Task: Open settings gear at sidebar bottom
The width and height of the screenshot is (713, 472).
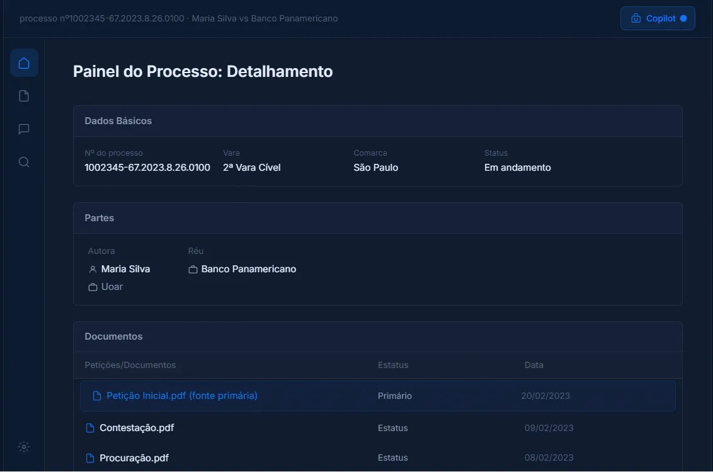Action: pyautogui.click(x=24, y=447)
